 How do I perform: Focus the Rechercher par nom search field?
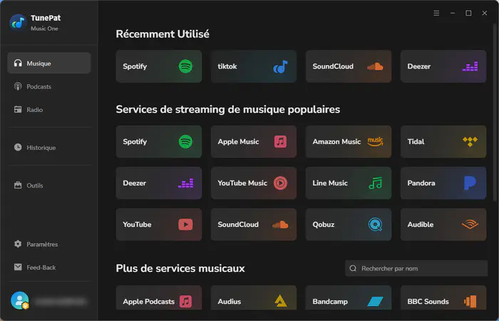416,268
